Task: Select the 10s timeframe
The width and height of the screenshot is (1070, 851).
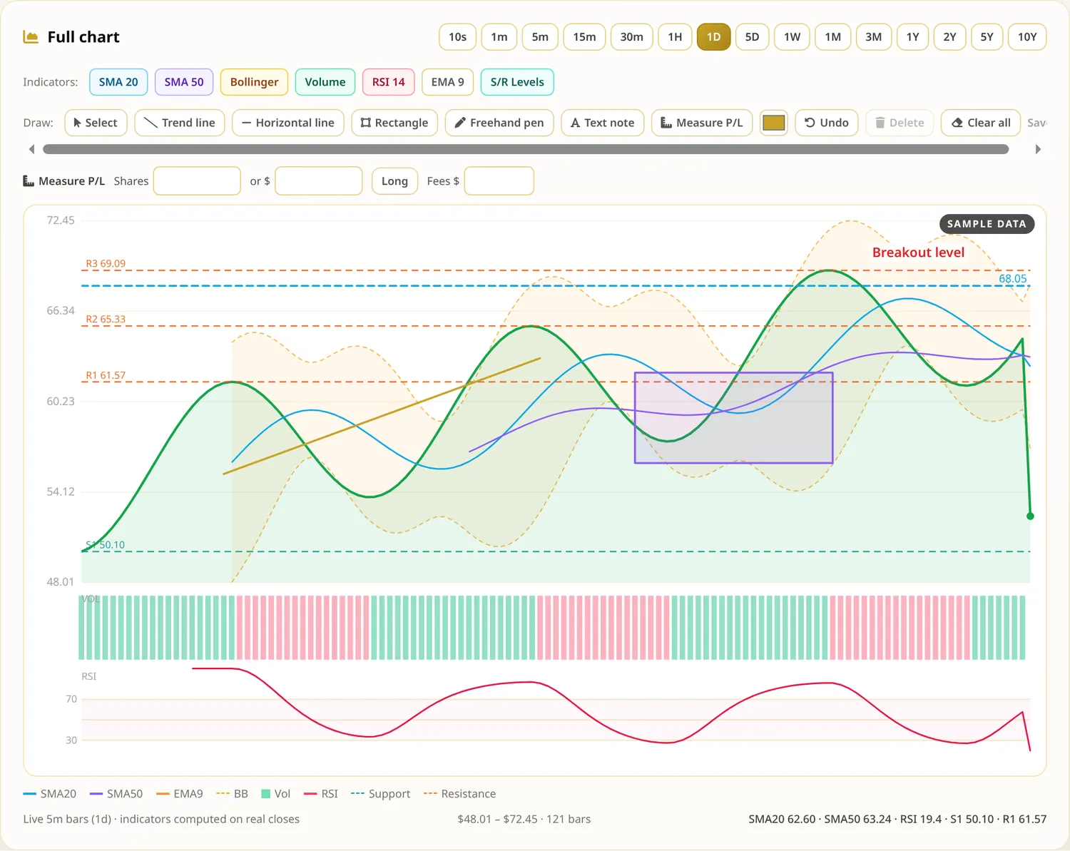Action: coord(457,37)
